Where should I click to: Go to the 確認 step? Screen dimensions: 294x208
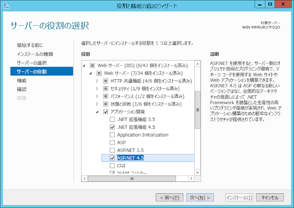[x=22, y=89]
